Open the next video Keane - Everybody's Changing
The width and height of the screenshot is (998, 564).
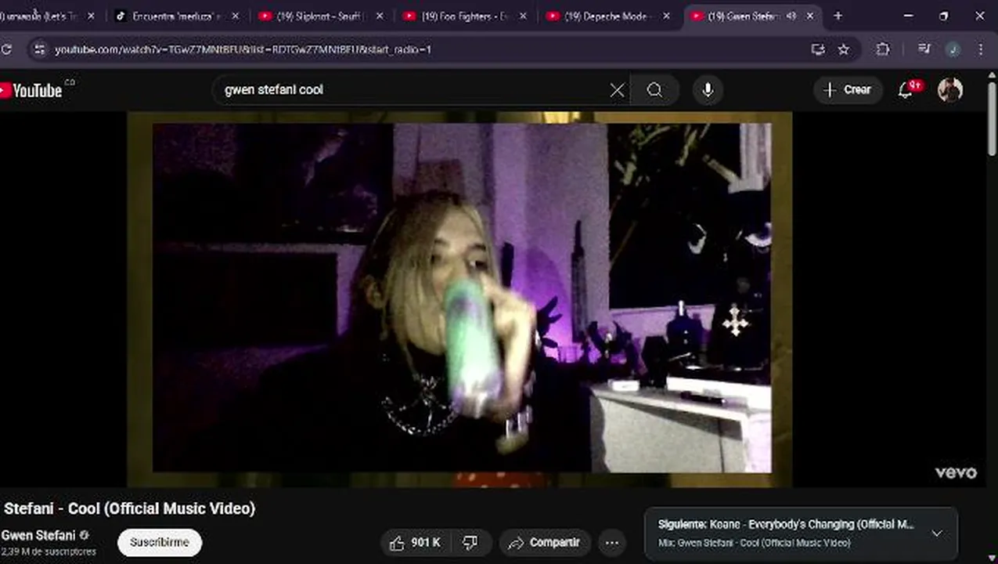pos(786,525)
